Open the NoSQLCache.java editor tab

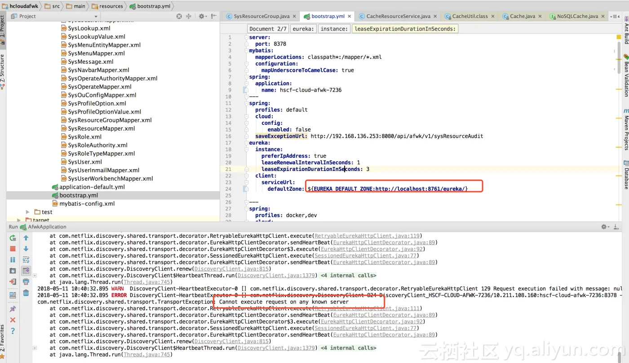[577, 16]
